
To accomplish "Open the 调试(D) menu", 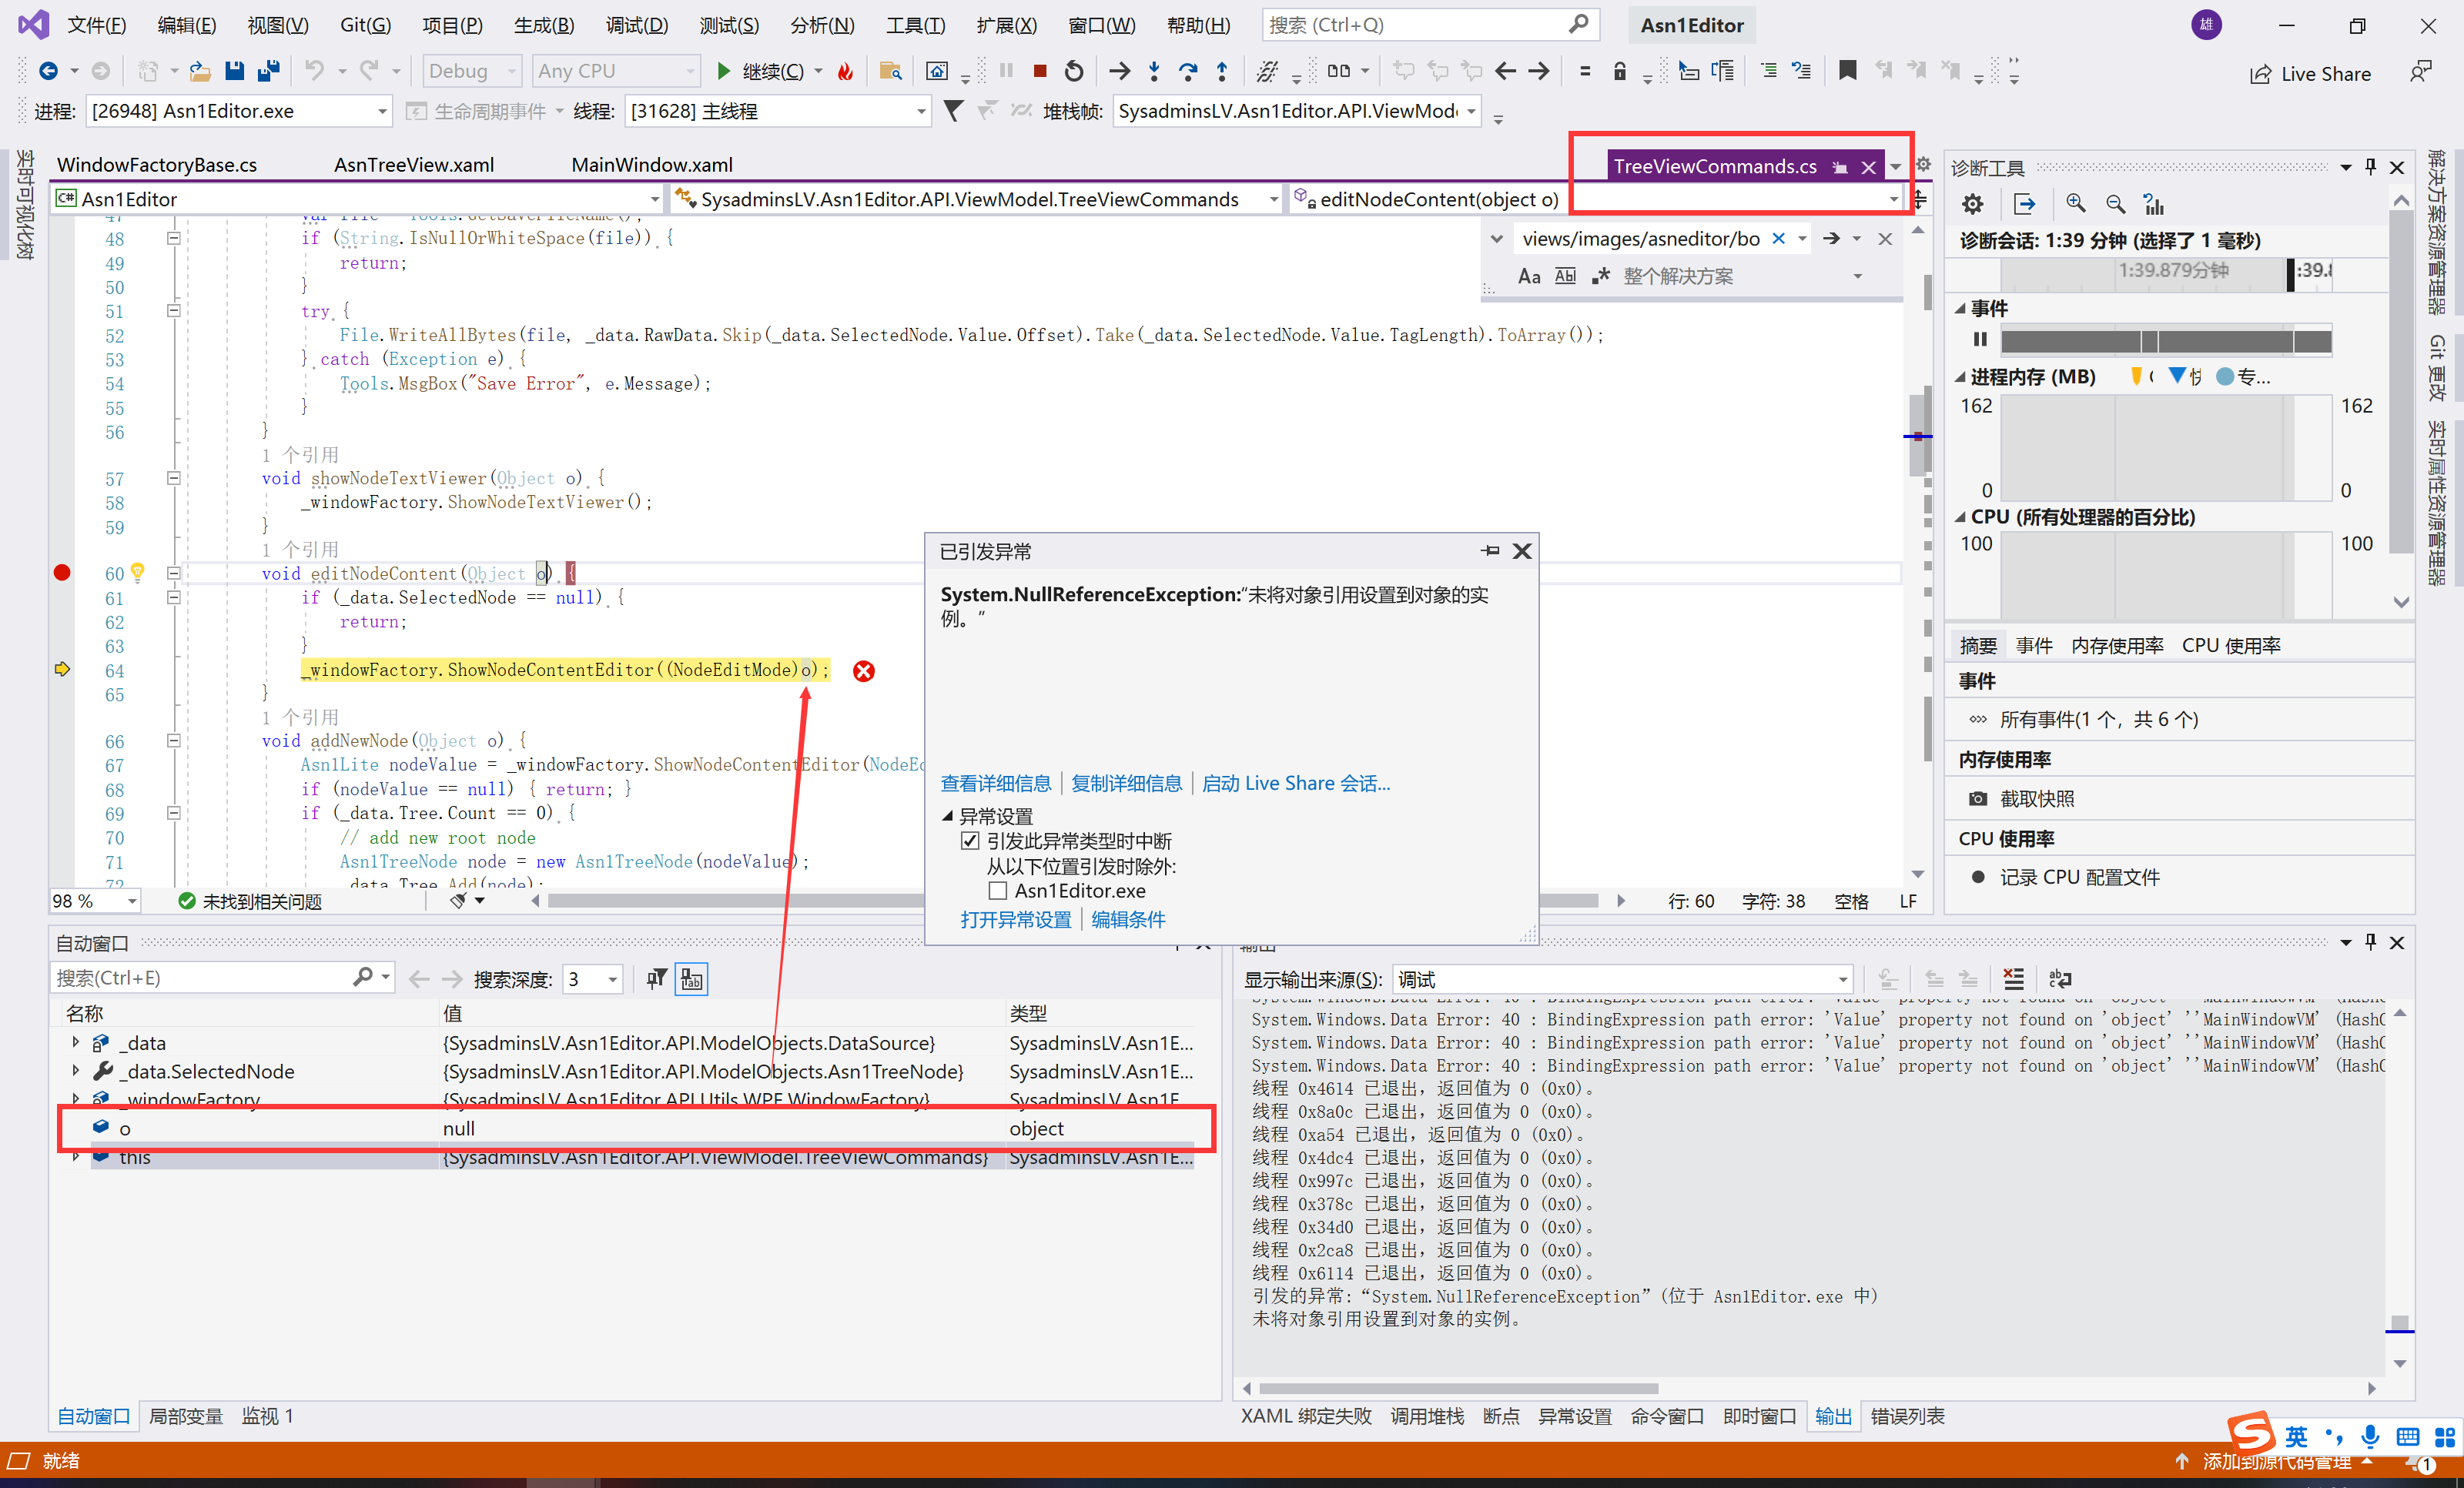I will [x=636, y=25].
